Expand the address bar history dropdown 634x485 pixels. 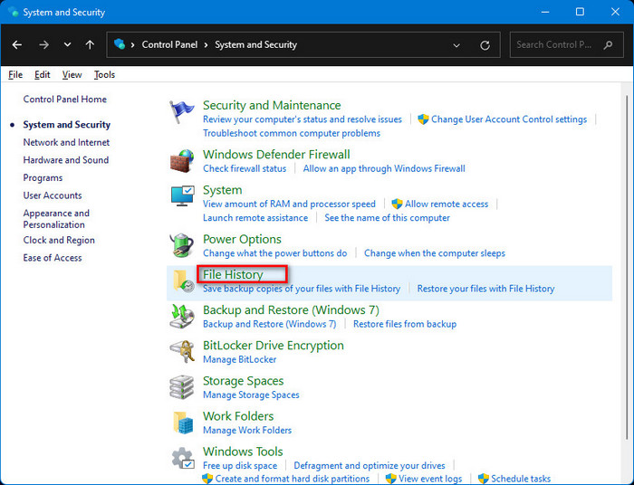coord(456,45)
